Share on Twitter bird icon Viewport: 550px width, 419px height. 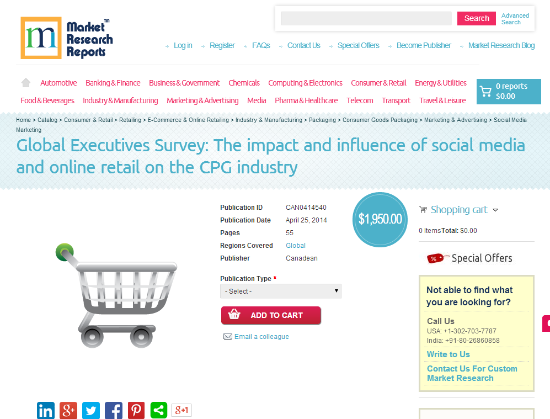click(91, 410)
